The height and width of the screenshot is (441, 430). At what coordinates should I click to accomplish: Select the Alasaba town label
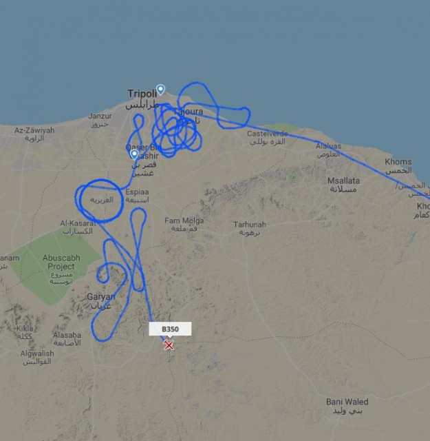point(67,335)
